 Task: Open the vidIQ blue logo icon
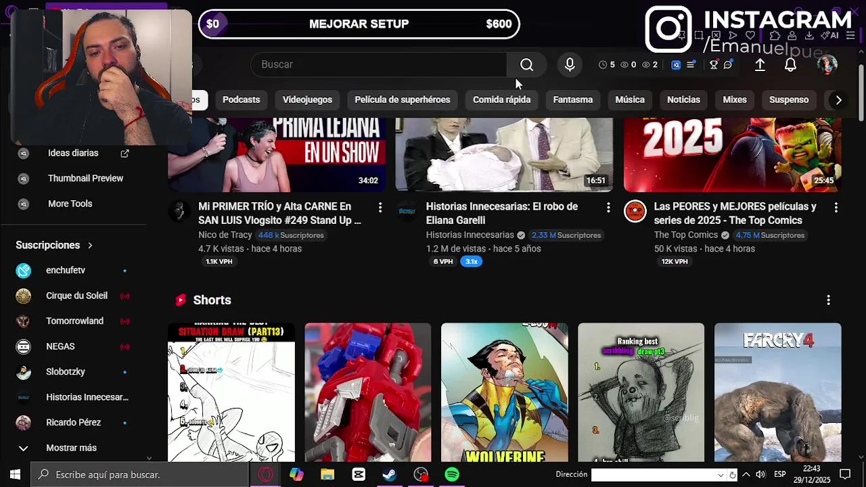(676, 65)
